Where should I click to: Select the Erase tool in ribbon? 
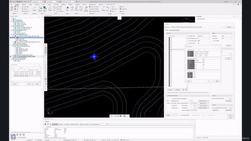coord(67,9)
